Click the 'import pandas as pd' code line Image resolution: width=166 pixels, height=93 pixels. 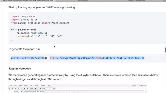point(24,20)
